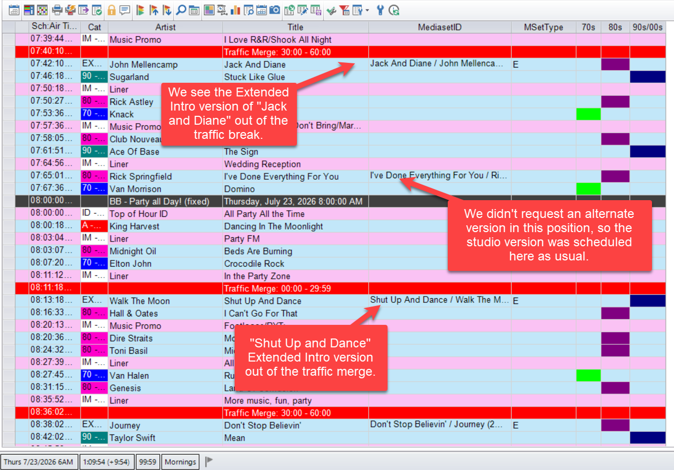This screenshot has width=674, height=470.
Task: Click the colored dot grid toolbar icon
Action: [42, 10]
